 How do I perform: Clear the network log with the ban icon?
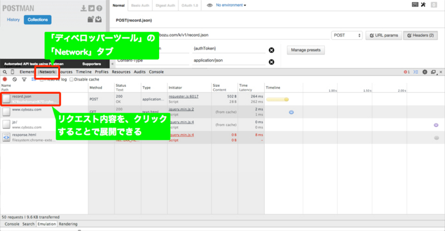[x=14, y=79]
